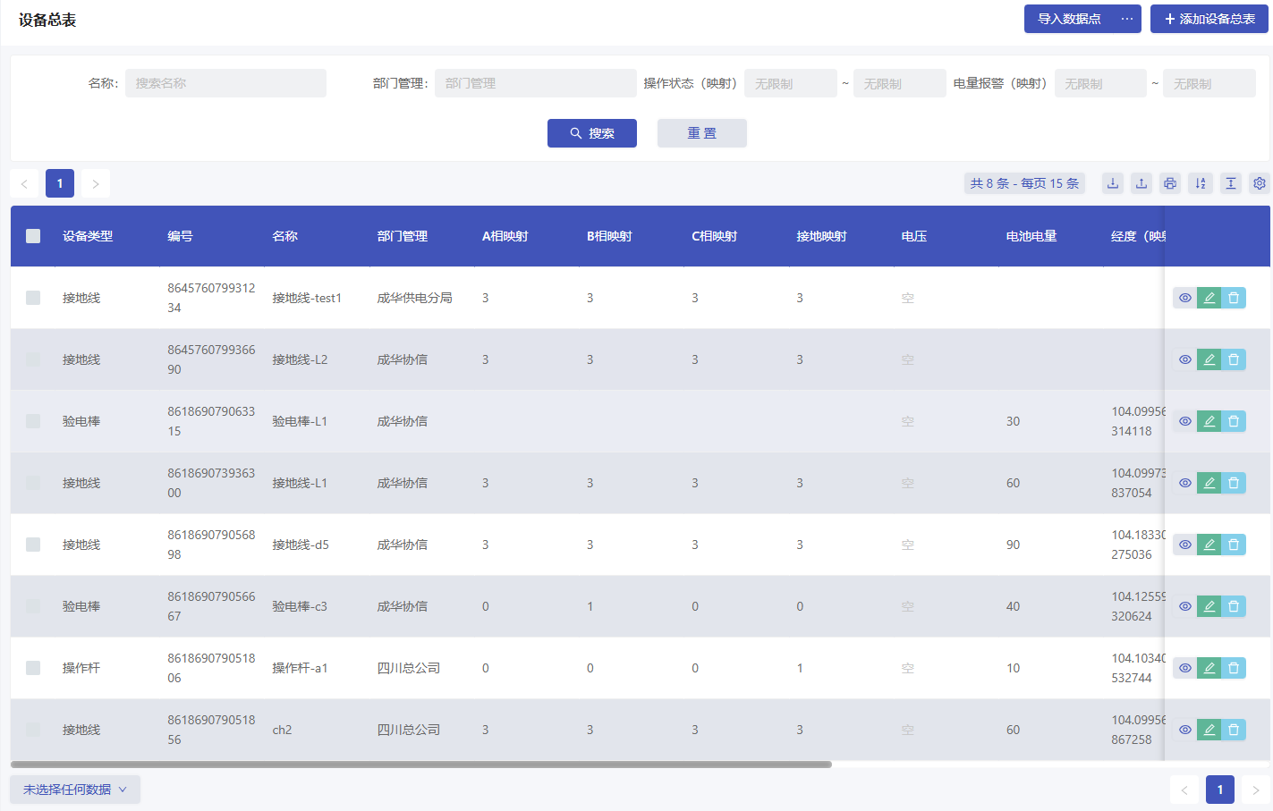View details of 接地线-test1 with eye icon
Viewport: 1273px width, 811px height.
[1184, 298]
